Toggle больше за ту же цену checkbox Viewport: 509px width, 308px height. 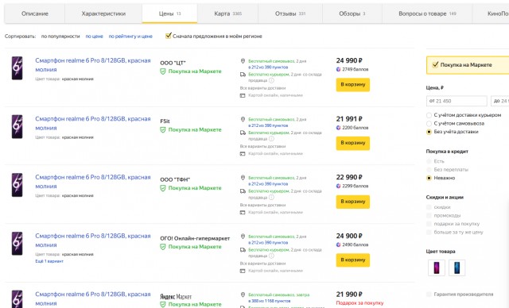(429, 233)
